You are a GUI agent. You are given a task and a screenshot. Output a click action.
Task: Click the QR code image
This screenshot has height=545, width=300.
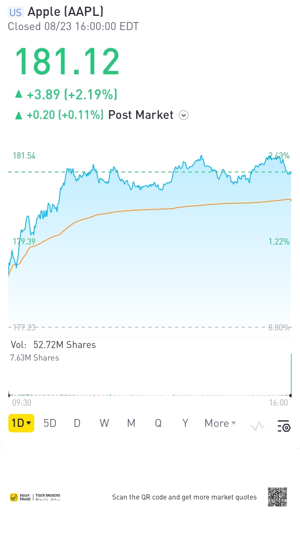[x=277, y=497]
